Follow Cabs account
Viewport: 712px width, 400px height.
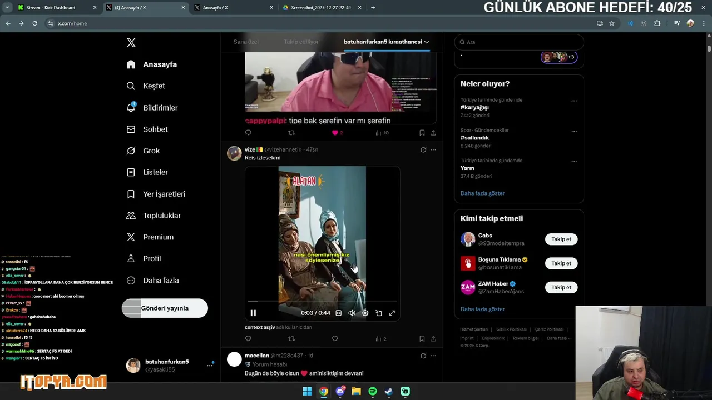click(x=561, y=239)
